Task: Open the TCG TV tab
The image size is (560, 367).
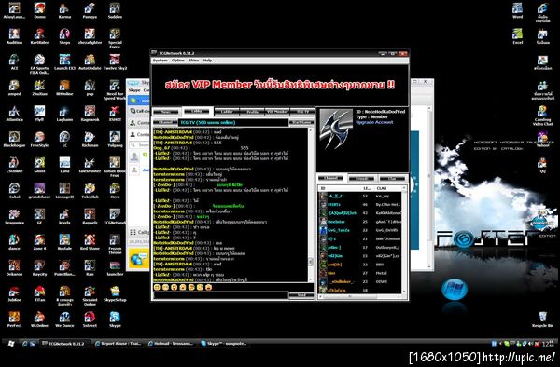Action: click(302, 112)
